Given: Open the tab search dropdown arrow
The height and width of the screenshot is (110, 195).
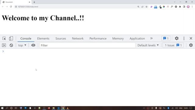Looking at the screenshot, I should click(175, 2).
